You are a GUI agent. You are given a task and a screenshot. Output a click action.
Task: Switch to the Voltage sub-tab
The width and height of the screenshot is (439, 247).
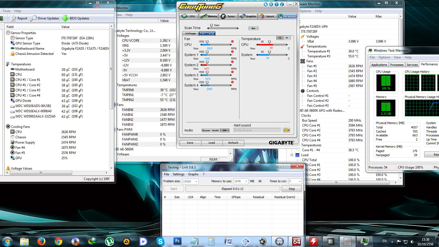click(x=190, y=33)
